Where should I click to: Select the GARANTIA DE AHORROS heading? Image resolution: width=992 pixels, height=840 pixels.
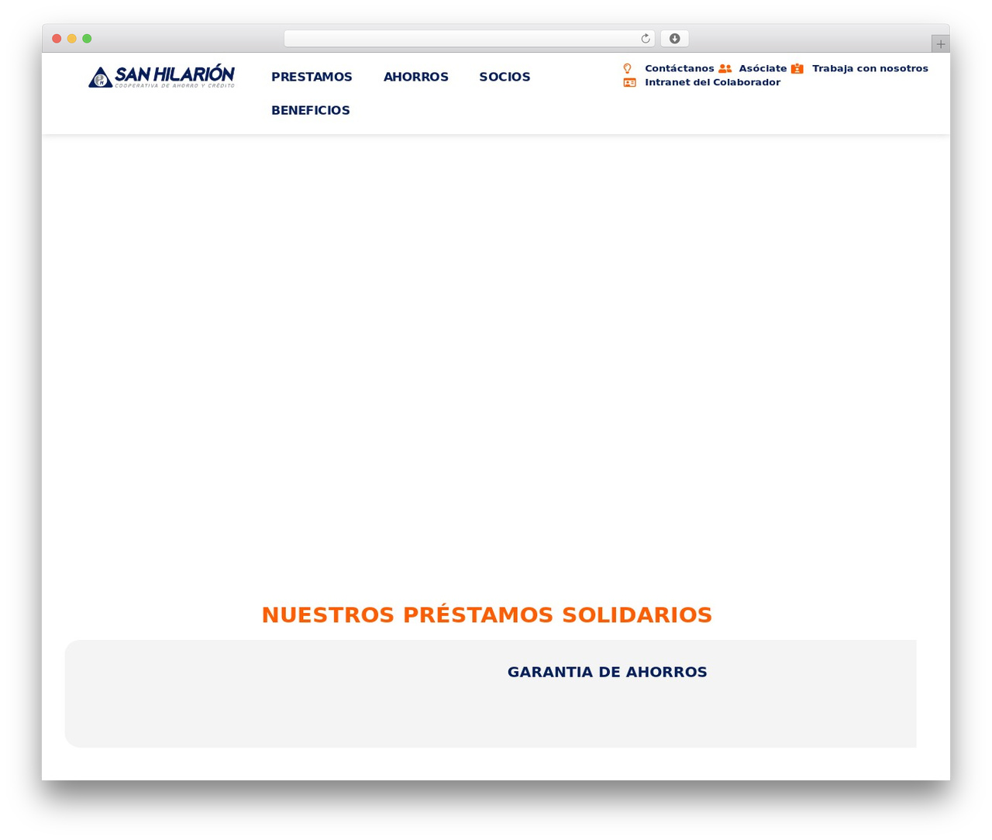point(608,672)
